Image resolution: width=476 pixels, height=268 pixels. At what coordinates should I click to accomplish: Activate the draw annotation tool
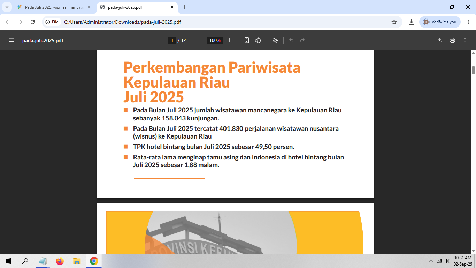tap(275, 40)
